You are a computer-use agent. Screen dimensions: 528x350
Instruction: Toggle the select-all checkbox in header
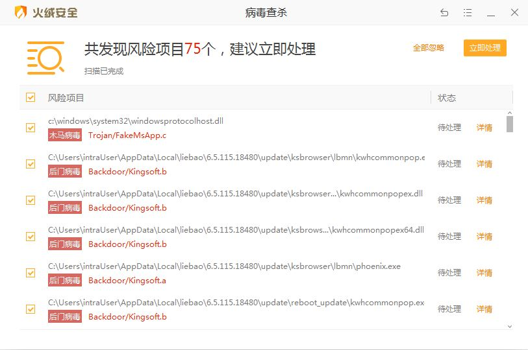pos(31,98)
